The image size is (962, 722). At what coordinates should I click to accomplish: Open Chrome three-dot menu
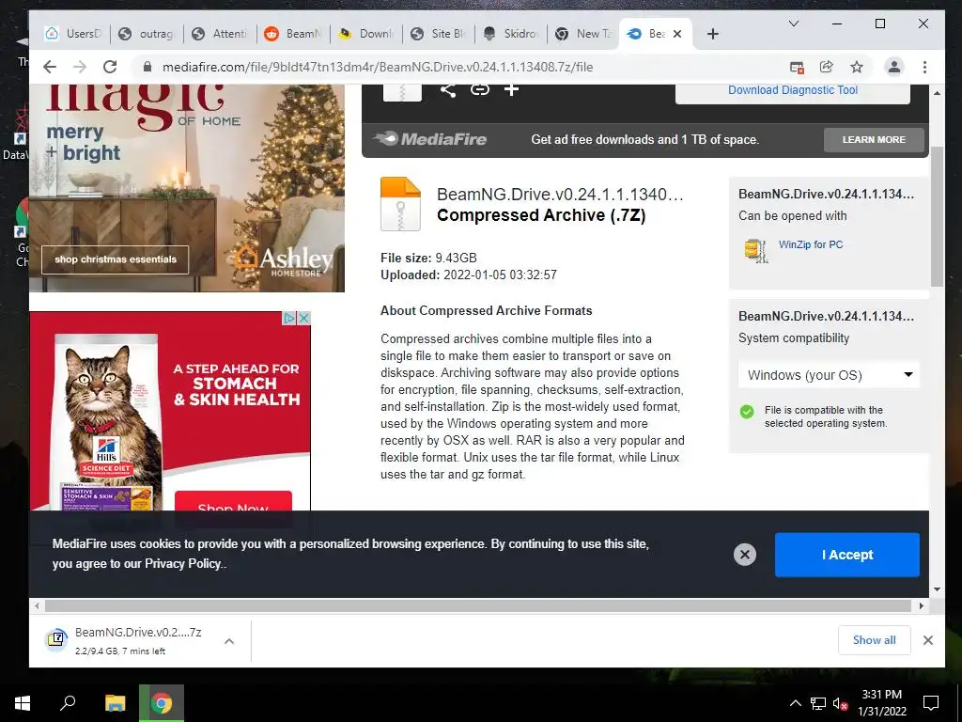[x=924, y=67]
